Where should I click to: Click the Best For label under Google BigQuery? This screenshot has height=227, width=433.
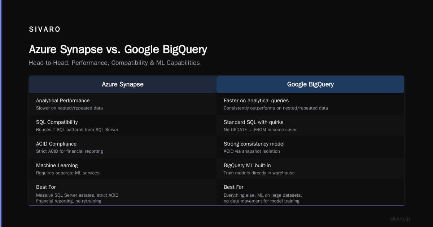click(x=233, y=187)
